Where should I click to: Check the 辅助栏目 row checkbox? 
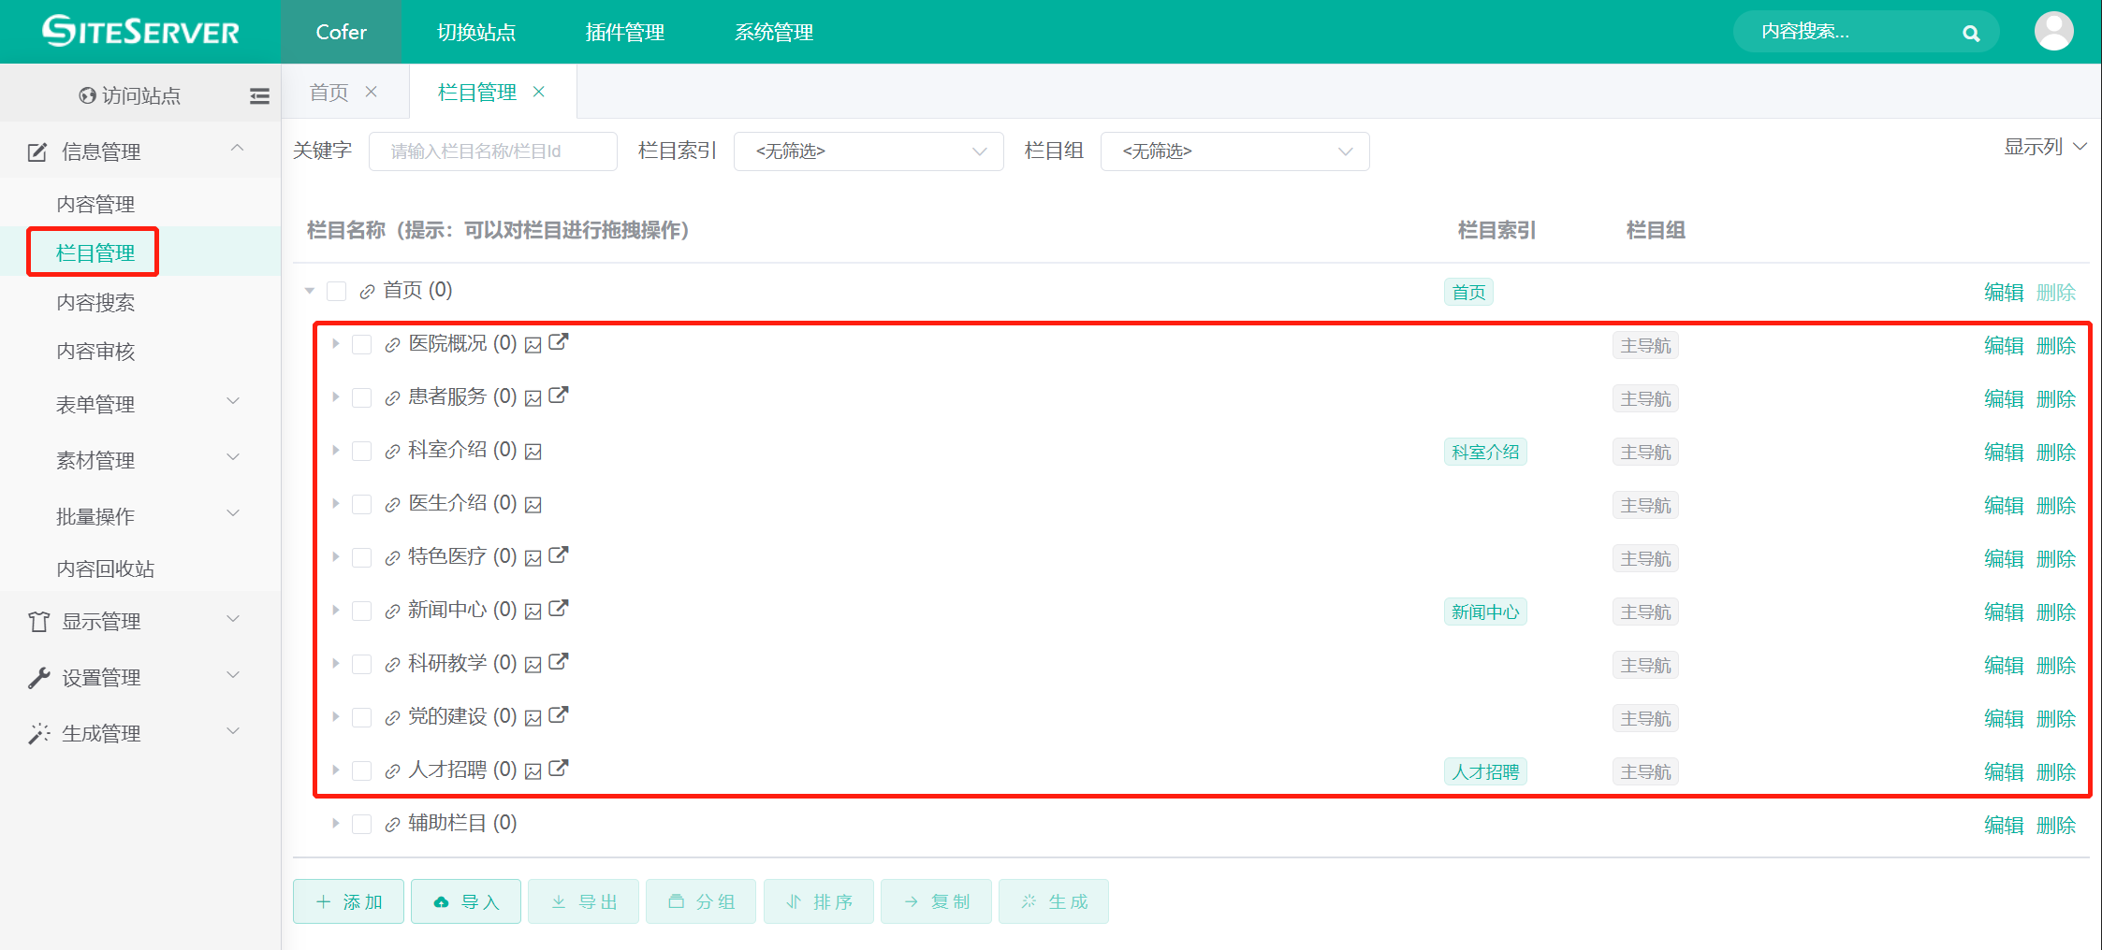362,825
